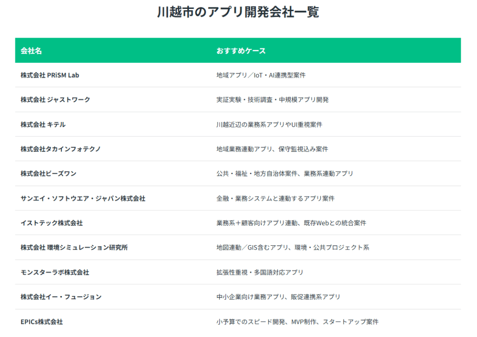Click company name 株式会社タカインフォテクノ
This screenshot has height=337, width=477.
61,149
